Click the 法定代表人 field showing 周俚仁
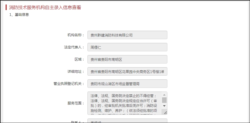Image resolution: width=250 pixels, height=123 pixels. pyautogui.click(x=127, y=47)
